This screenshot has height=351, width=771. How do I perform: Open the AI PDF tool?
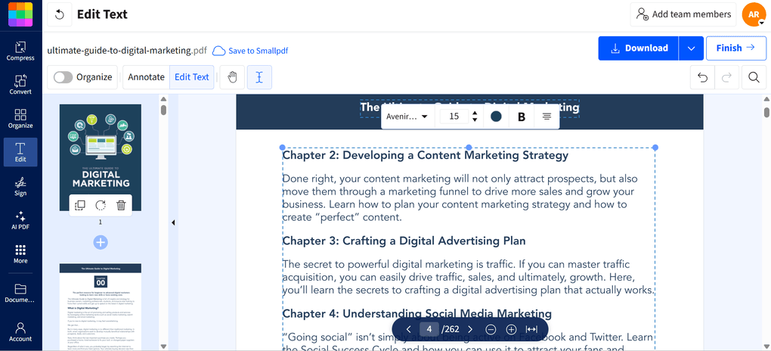(x=20, y=220)
